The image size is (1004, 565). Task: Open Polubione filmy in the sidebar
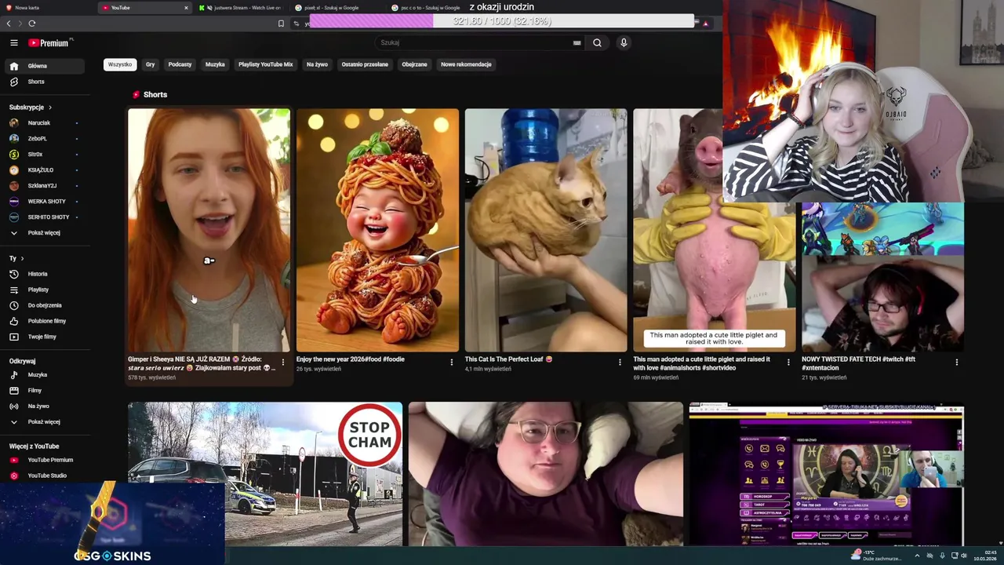(x=44, y=321)
